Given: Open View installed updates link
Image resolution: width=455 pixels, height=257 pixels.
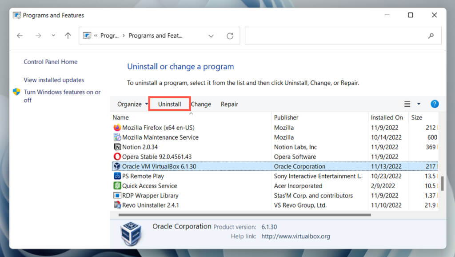Looking at the screenshot, I should point(54,80).
